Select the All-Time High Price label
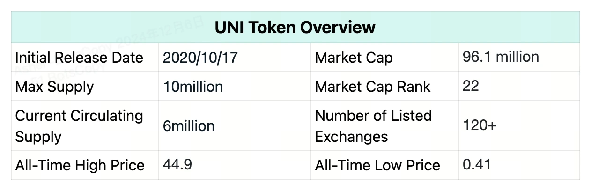 80,165
